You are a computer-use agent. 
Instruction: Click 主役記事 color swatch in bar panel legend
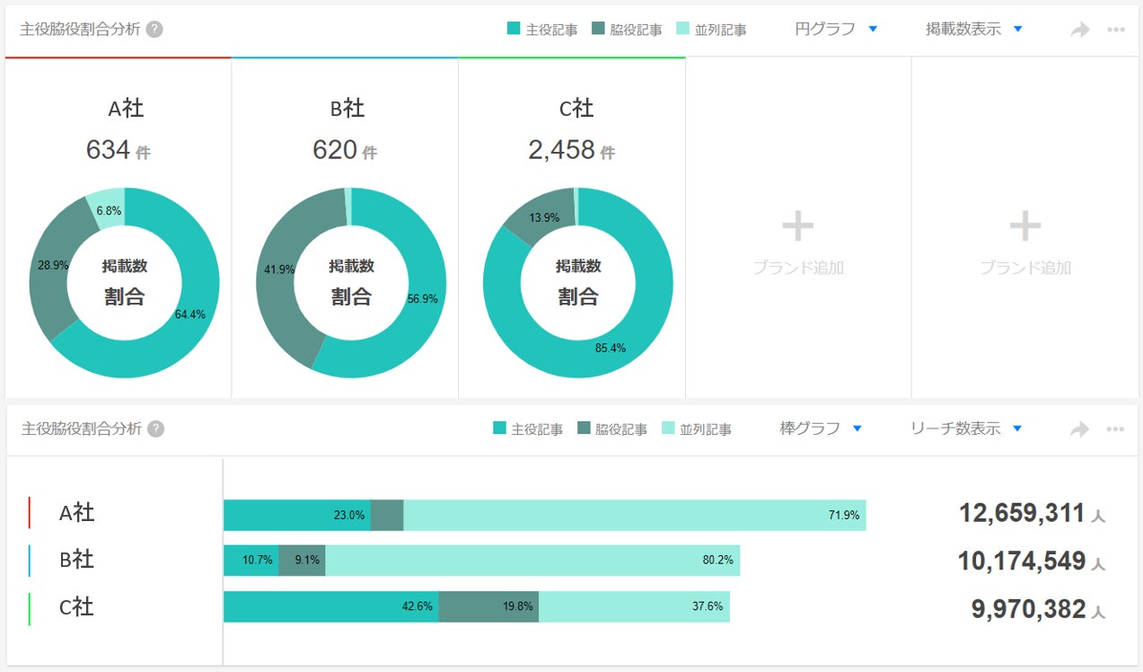499,429
